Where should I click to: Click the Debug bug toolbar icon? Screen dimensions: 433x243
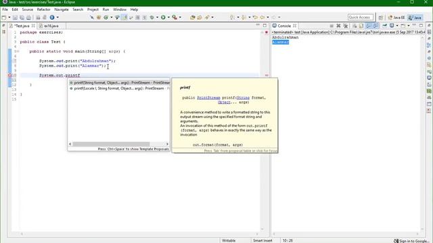point(152,18)
